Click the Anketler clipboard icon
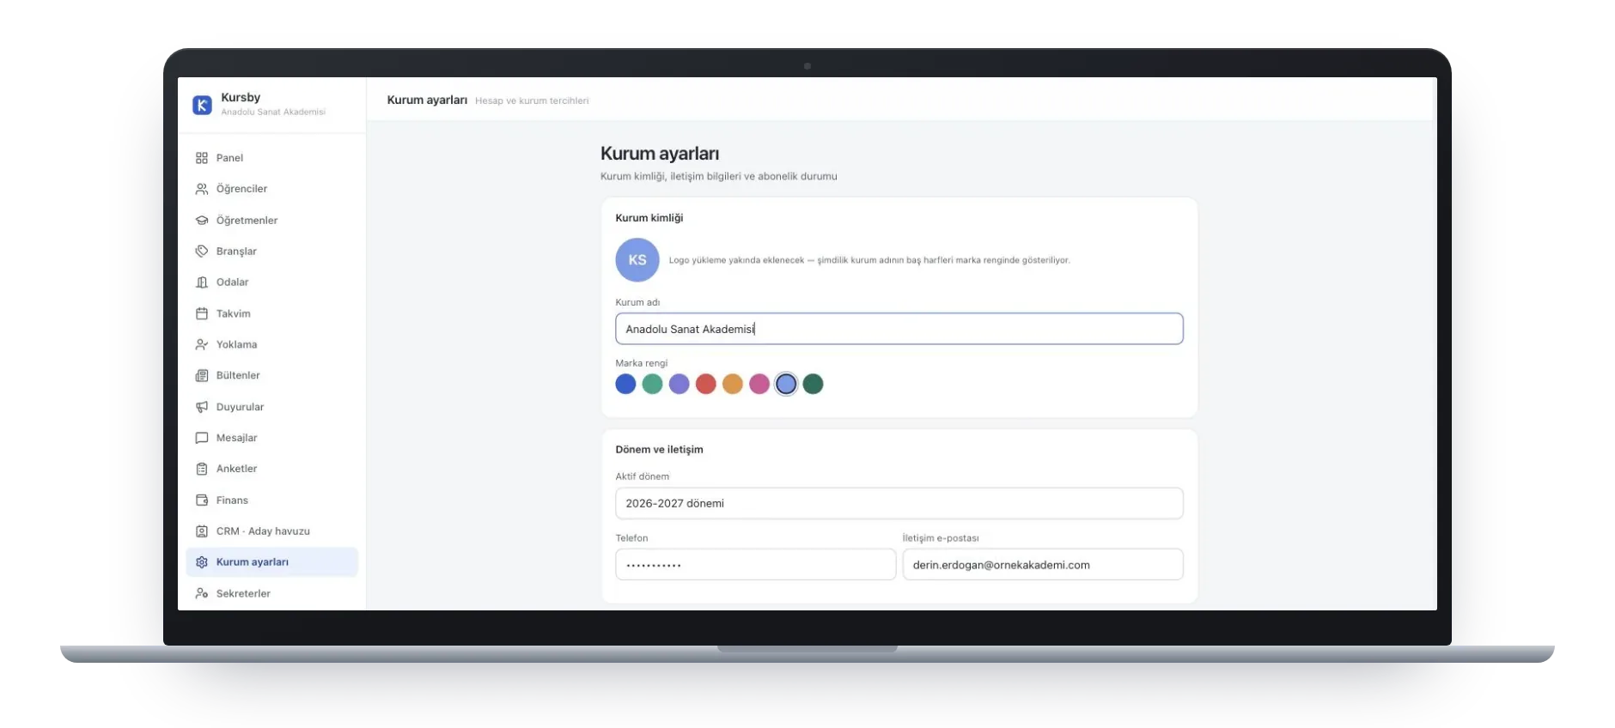Viewport: 1615px width, 728px height. (202, 469)
